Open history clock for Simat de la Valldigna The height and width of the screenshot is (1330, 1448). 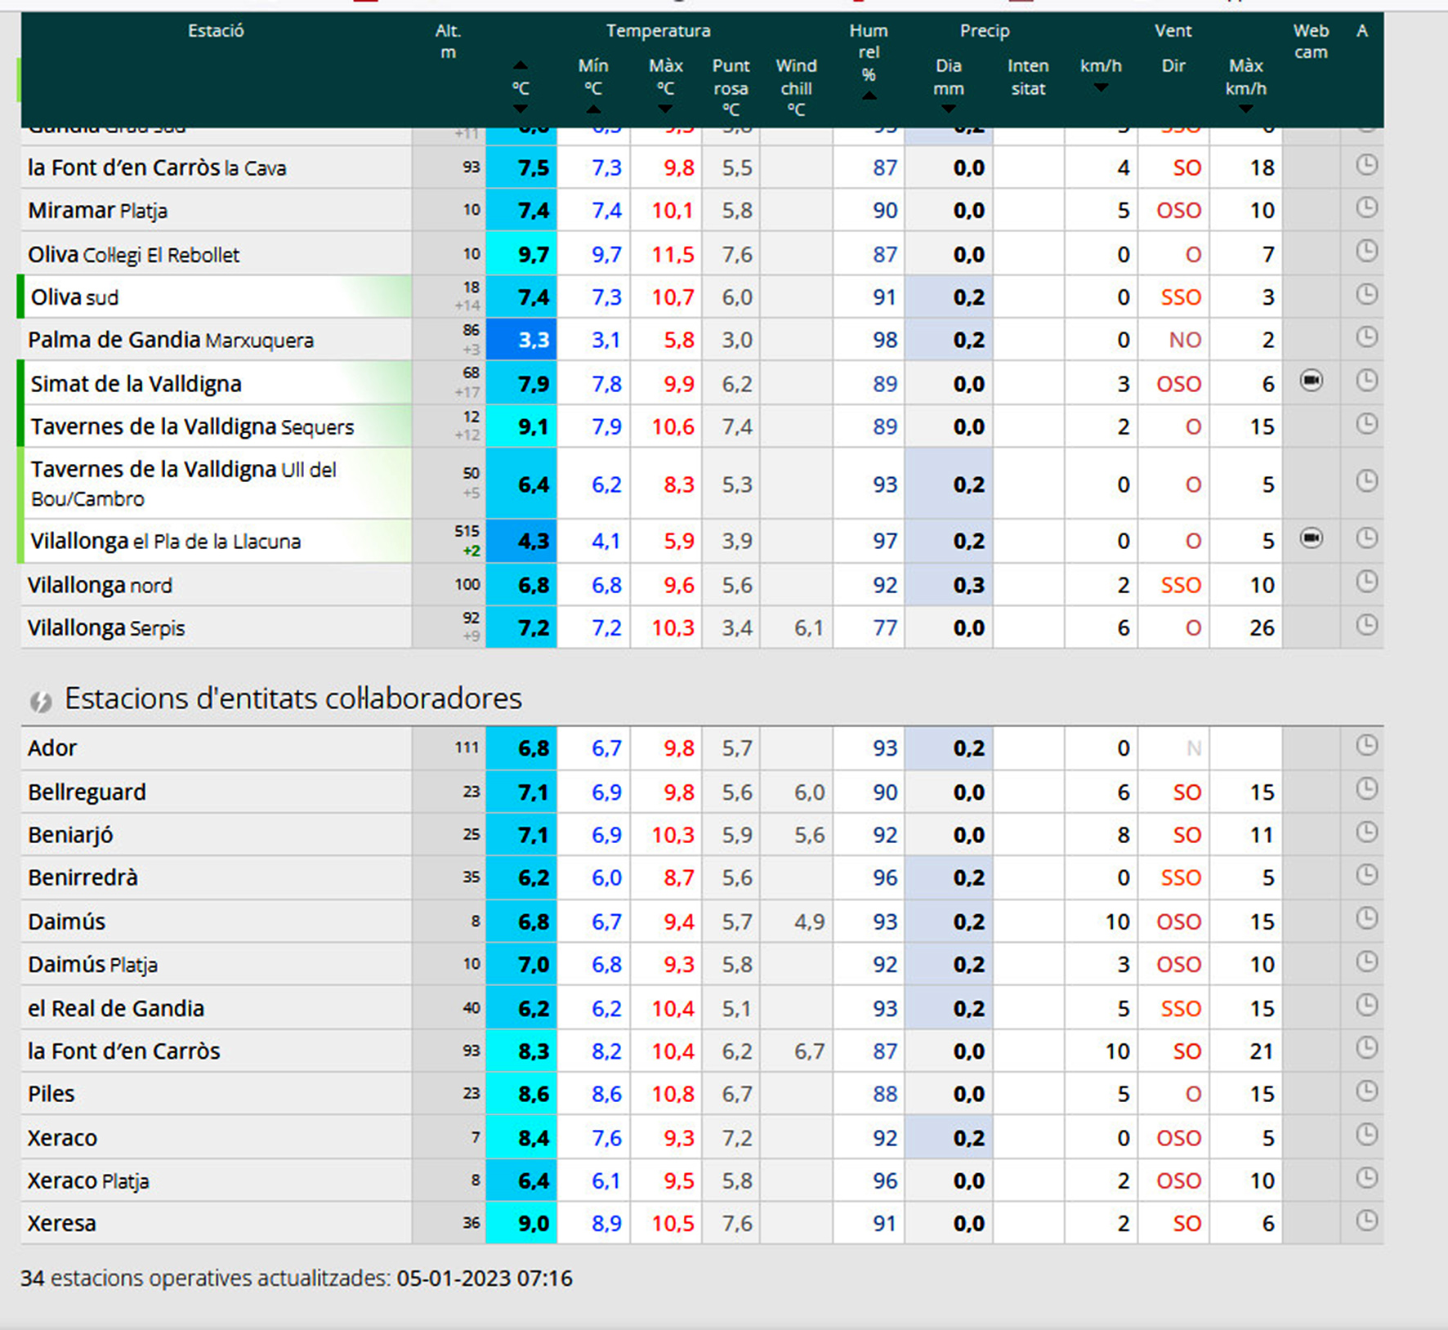pyautogui.click(x=1367, y=380)
